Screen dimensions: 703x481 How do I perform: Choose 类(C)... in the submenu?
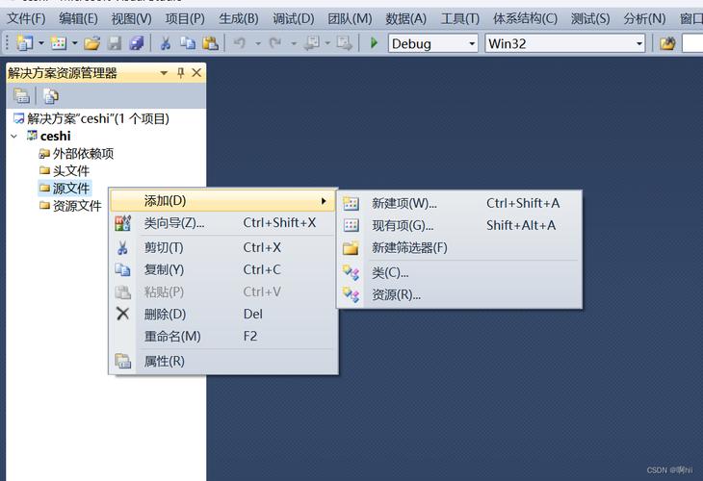pyautogui.click(x=459, y=273)
